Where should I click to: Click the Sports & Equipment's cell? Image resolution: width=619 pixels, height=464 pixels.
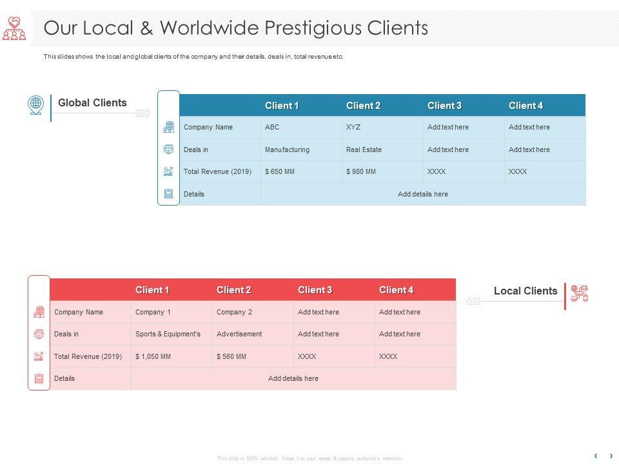point(168,334)
